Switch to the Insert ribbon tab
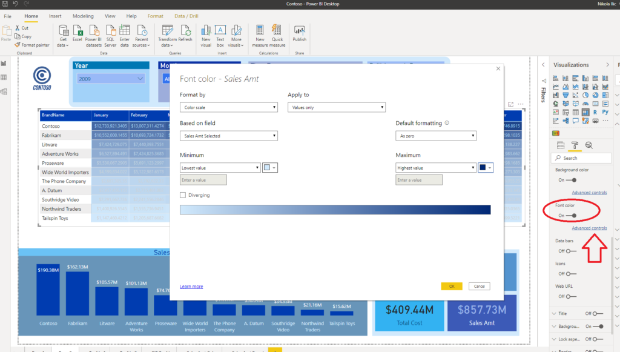620x352 pixels. tap(55, 16)
